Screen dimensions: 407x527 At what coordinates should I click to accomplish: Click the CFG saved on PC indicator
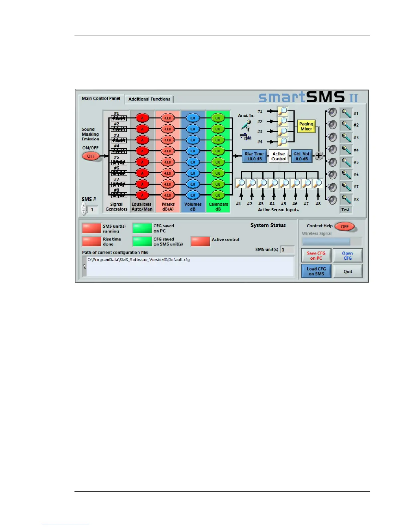tap(142, 228)
